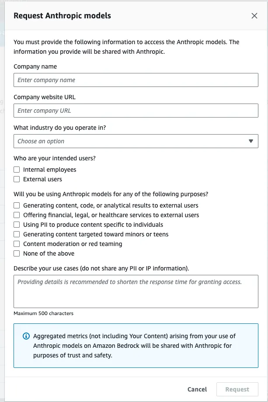Click the info icon in notice box
Screen dimensions: 268x402
point(26,336)
